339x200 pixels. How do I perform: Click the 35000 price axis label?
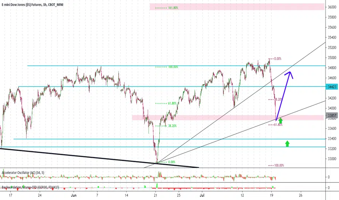tap(332, 57)
